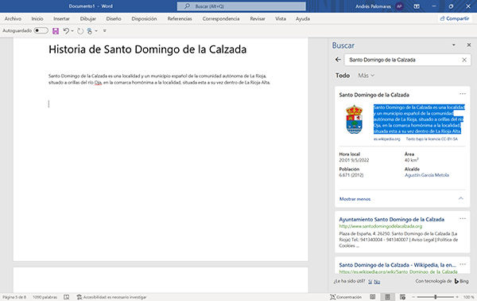Go to the Correspondencia tab
This screenshot has width=477, height=301.
[x=221, y=18]
